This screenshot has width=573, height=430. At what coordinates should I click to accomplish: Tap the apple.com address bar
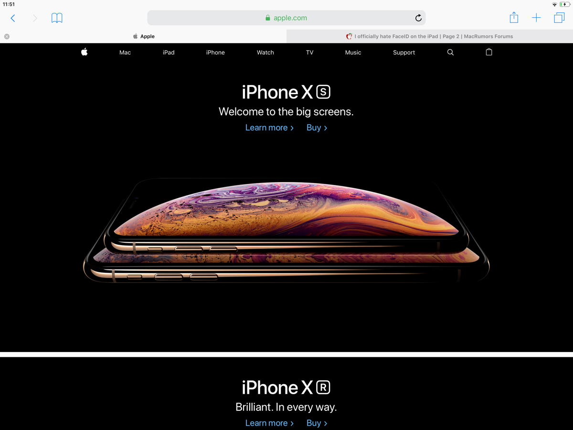click(x=286, y=18)
